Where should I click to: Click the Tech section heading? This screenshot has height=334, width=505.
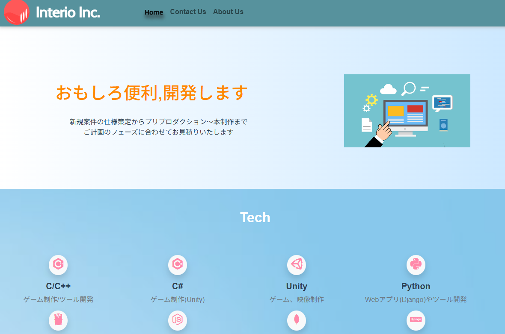(x=255, y=218)
